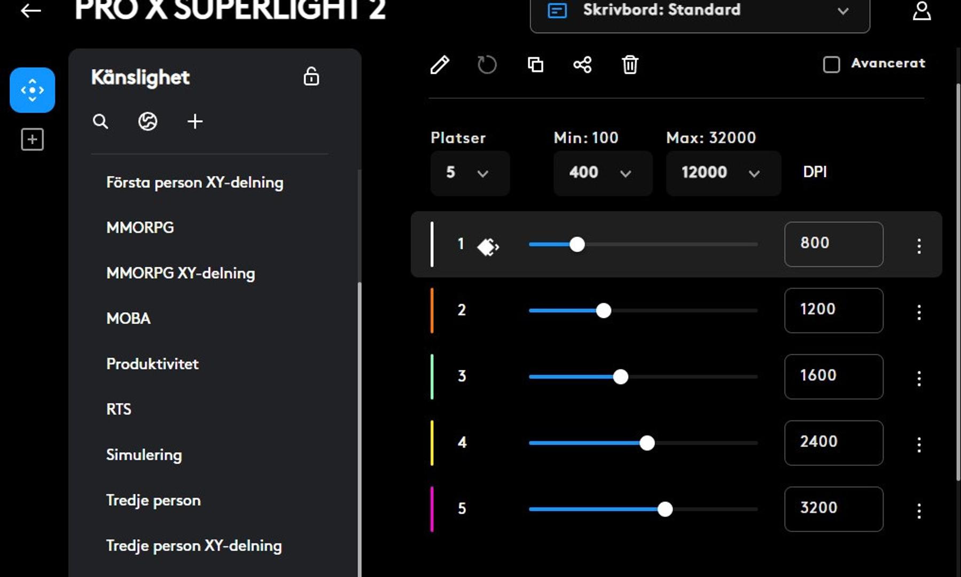Image resolution: width=961 pixels, height=577 pixels.
Task: Select the sensitivity (DPI) sidebar icon
Action: [x=32, y=90]
